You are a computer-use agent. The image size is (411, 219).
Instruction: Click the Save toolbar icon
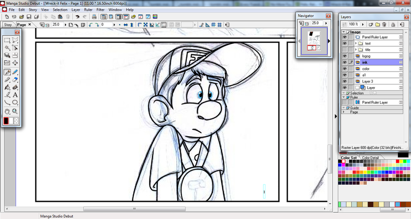(29, 17)
